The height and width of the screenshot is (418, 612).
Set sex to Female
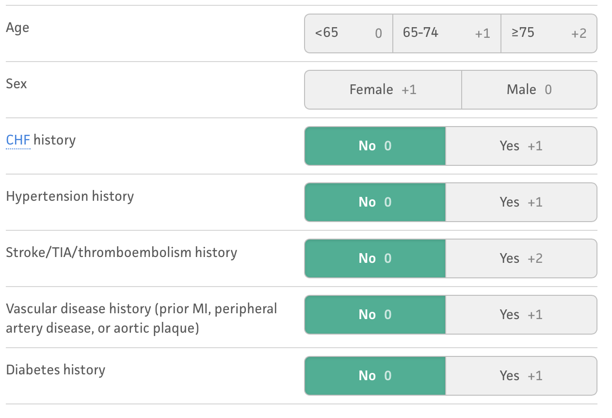(383, 90)
